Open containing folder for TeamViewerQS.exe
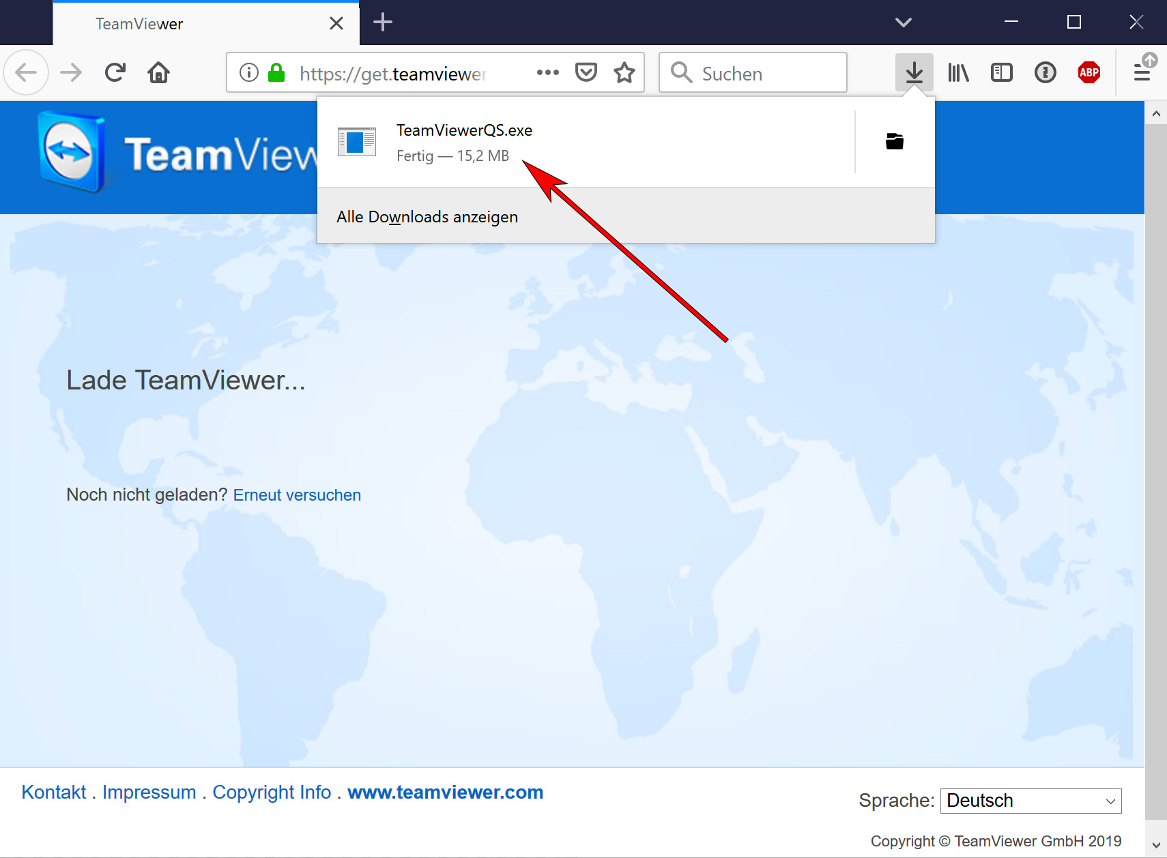Image resolution: width=1167 pixels, height=858 pixels. (x=895, y=141)
